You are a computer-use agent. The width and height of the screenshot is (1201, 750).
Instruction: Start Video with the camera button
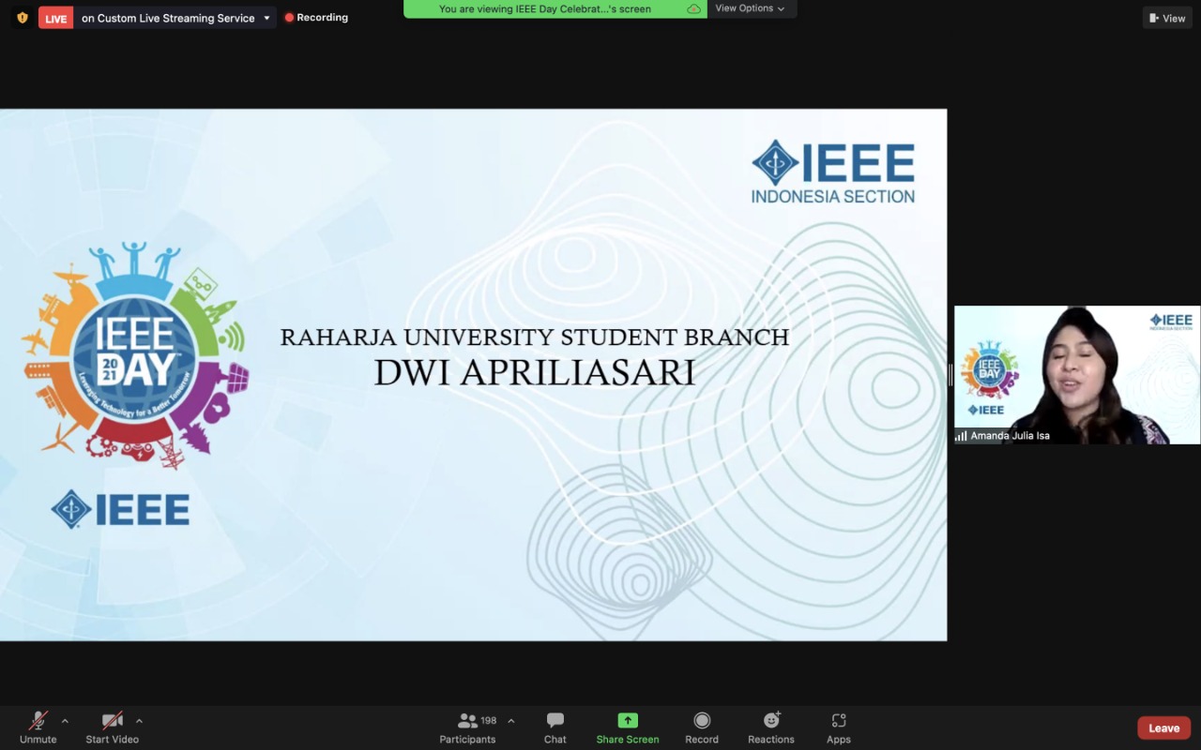click(x=113, y=727)
